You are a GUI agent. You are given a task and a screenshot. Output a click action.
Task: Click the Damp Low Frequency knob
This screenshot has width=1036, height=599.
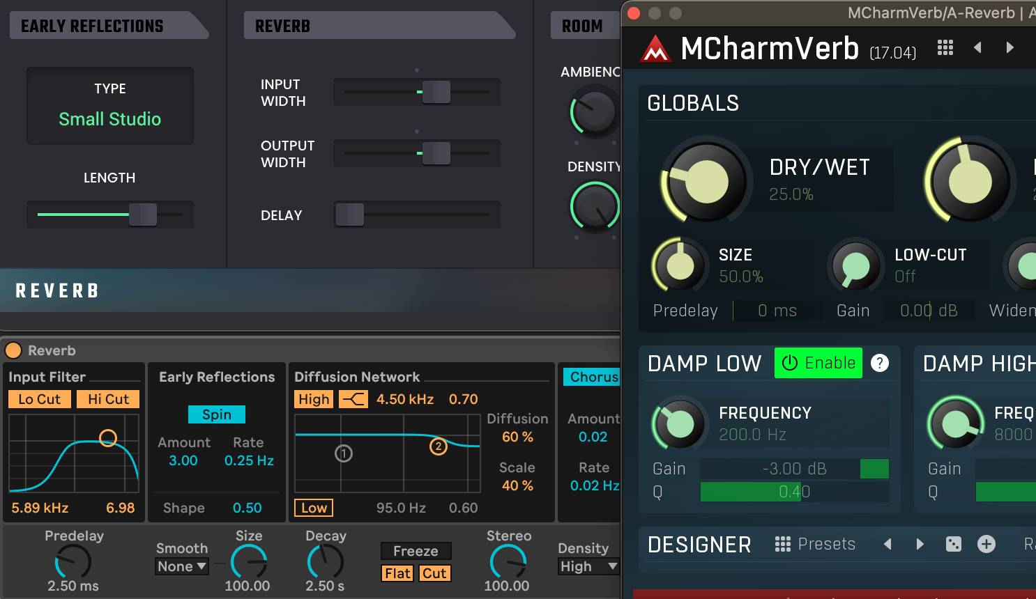click(x=680, y=423)
